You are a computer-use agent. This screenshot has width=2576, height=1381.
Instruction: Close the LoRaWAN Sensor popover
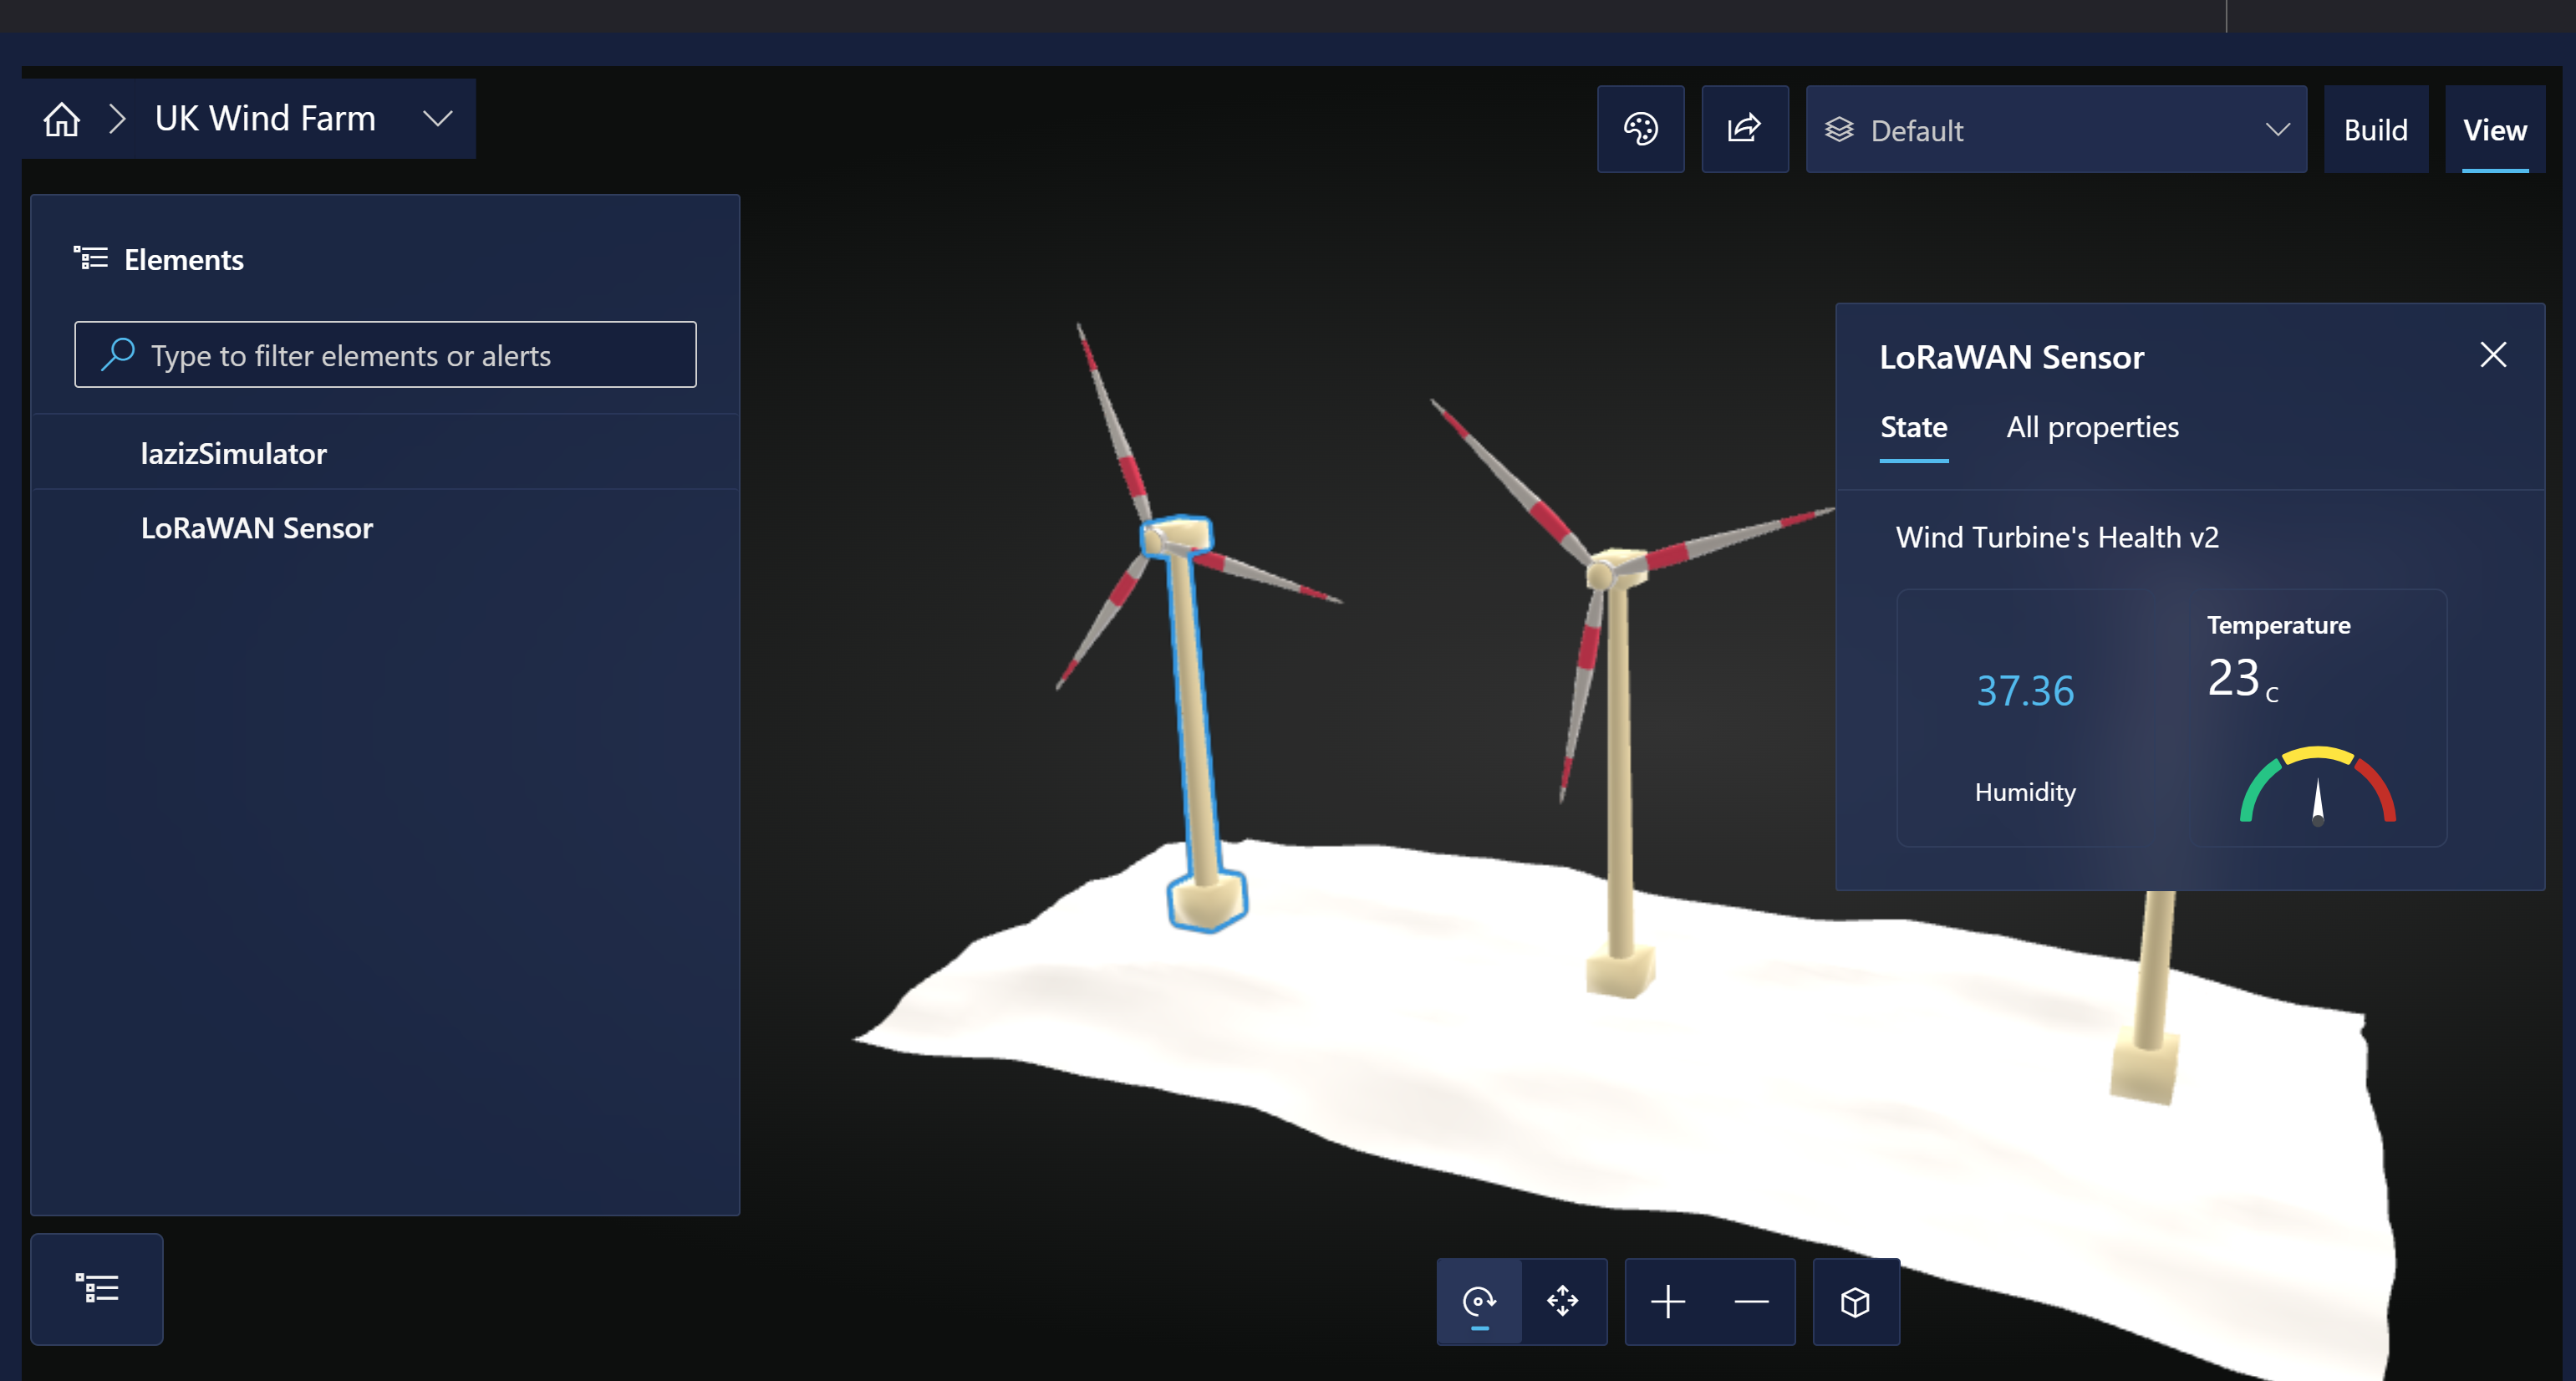(2493, 354)
